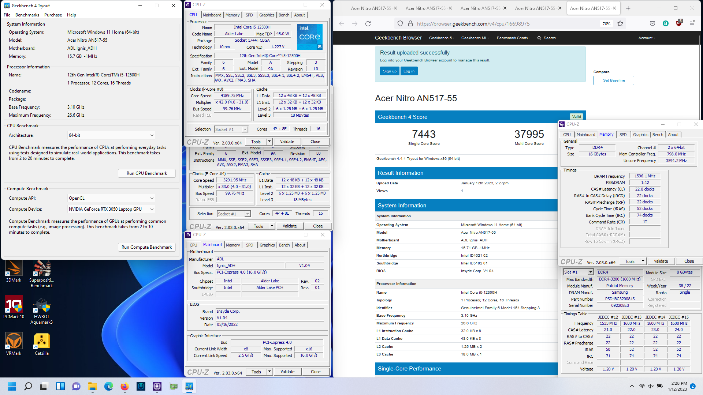Viewport: 703px width, 395px height.
Task: Expand Tools arrow in Mainboard CPU-Z window
Action: pyautogui.click(x=269, y=372)
